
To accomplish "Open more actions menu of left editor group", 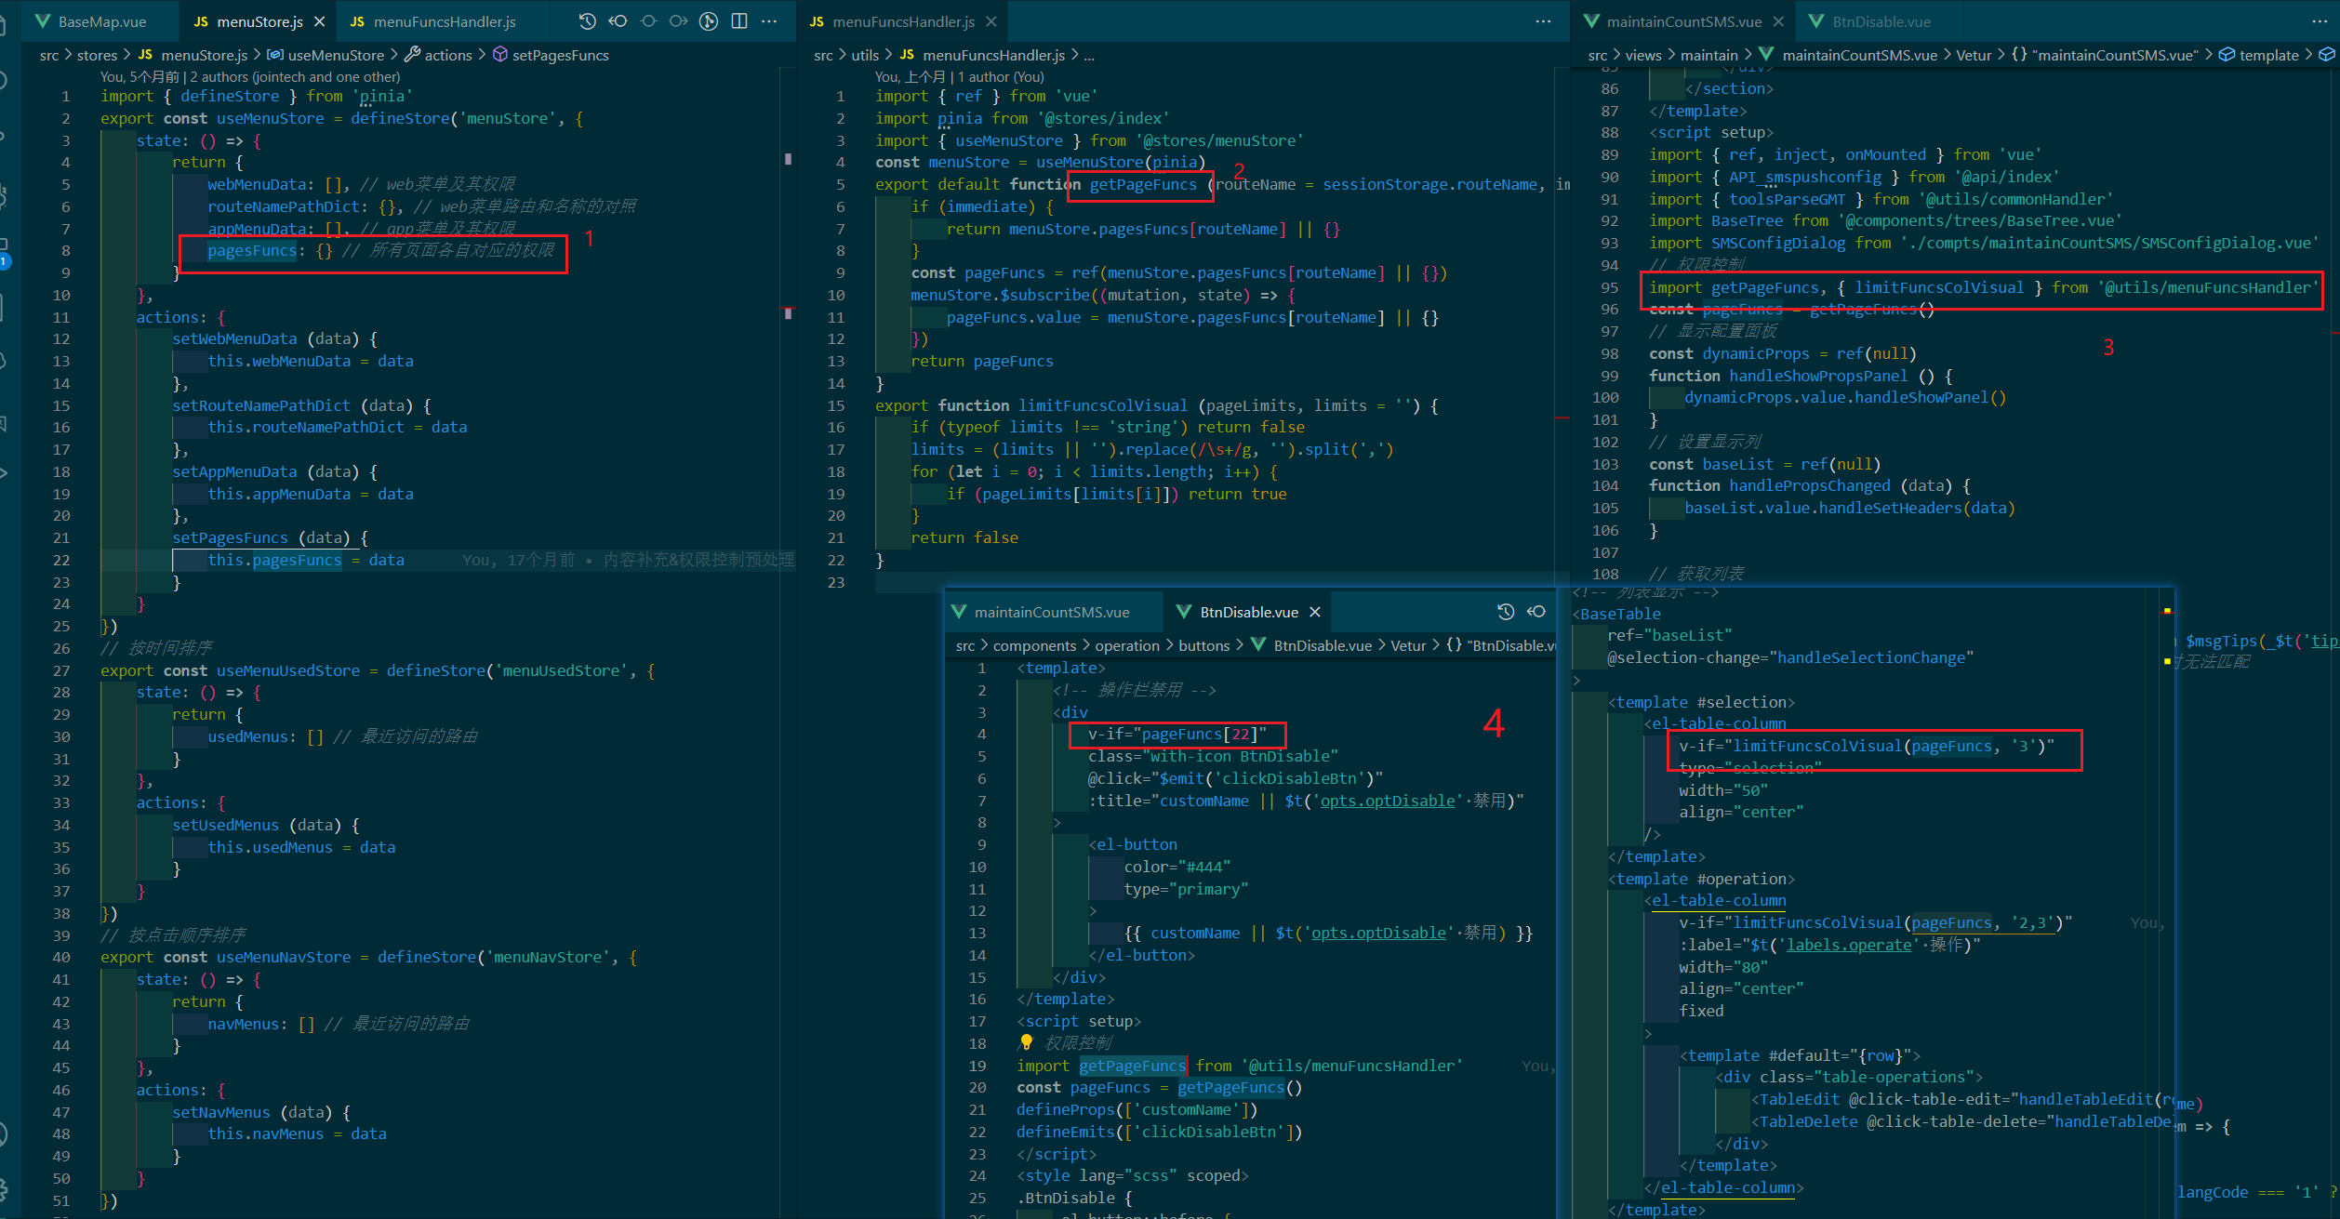I will pyautogui.click(x=769, y=21).
